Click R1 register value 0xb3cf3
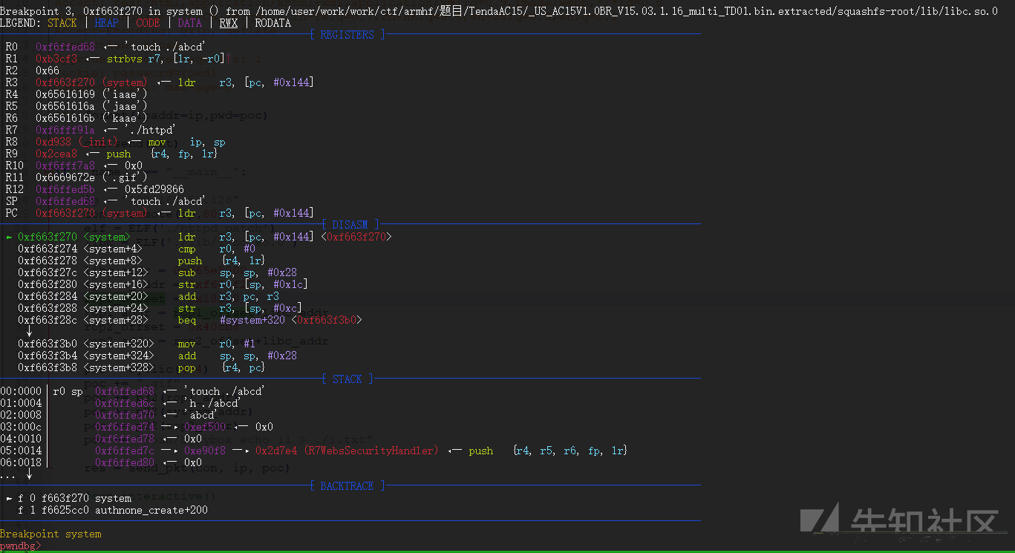The height and width of the screenshot is (553, 1015). click(56, 59)
